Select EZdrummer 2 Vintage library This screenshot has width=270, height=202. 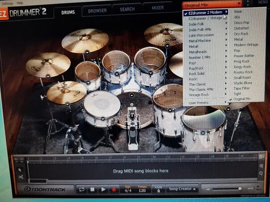point(206,18)
